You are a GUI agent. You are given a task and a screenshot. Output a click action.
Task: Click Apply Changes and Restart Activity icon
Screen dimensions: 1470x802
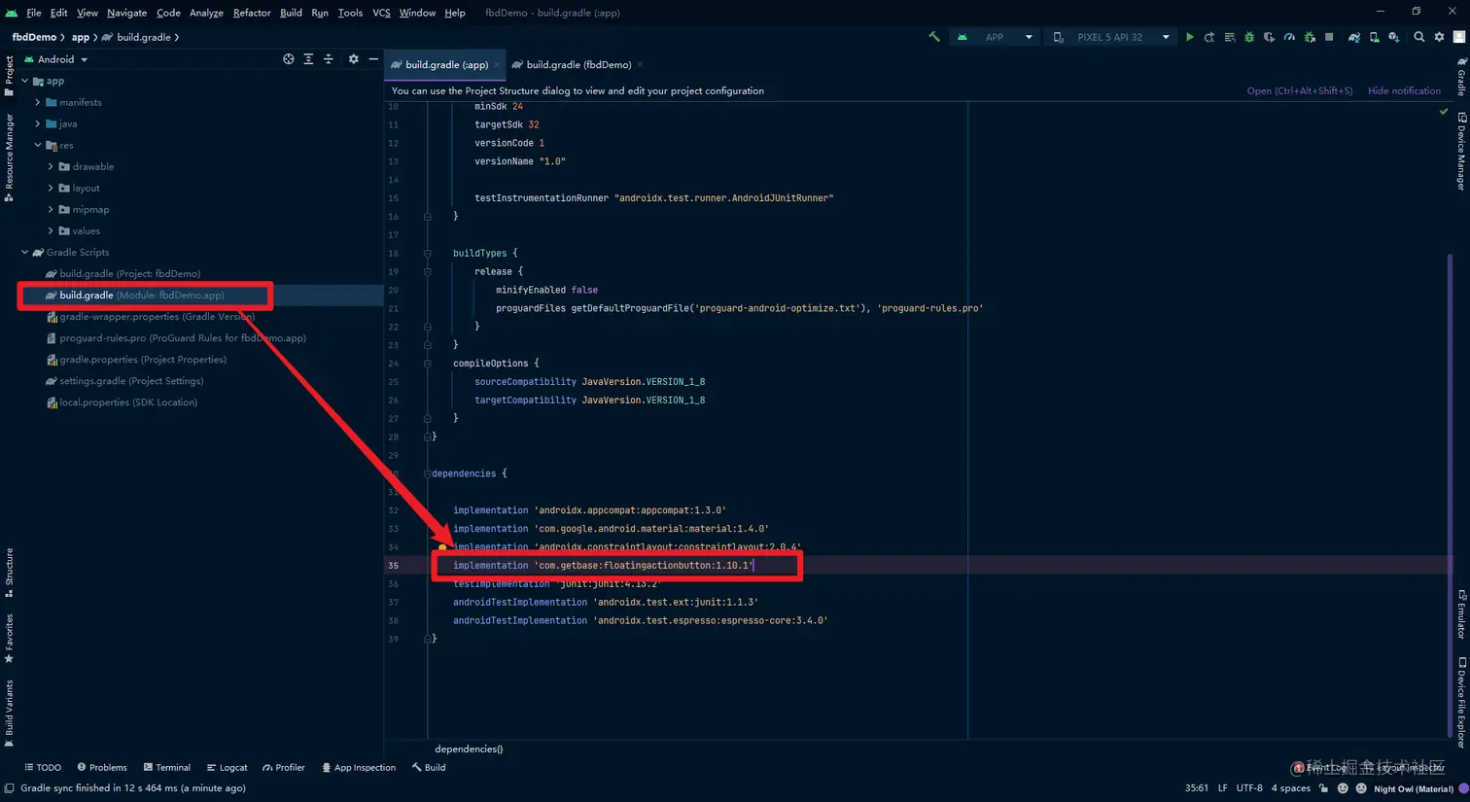[1209, 37]
